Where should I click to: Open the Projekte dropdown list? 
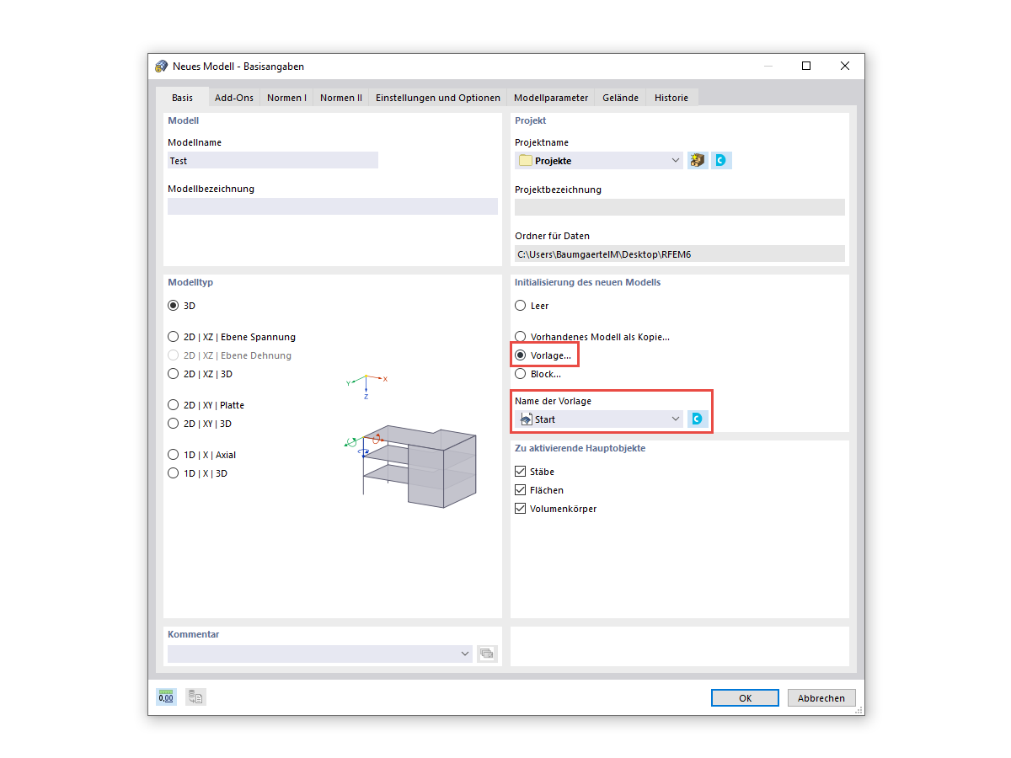[676, 160]
